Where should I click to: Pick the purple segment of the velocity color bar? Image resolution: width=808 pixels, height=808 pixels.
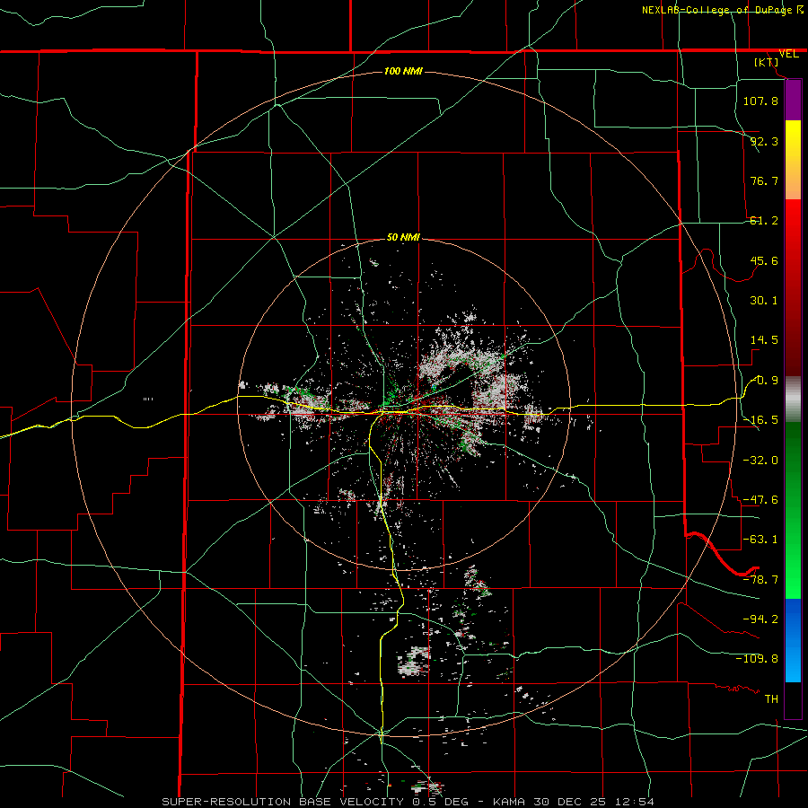[x=793, y=101]
